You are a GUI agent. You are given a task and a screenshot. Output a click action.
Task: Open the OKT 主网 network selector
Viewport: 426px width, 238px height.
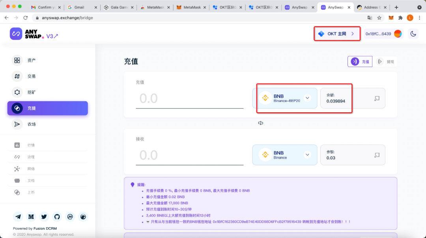coord(337,33)
